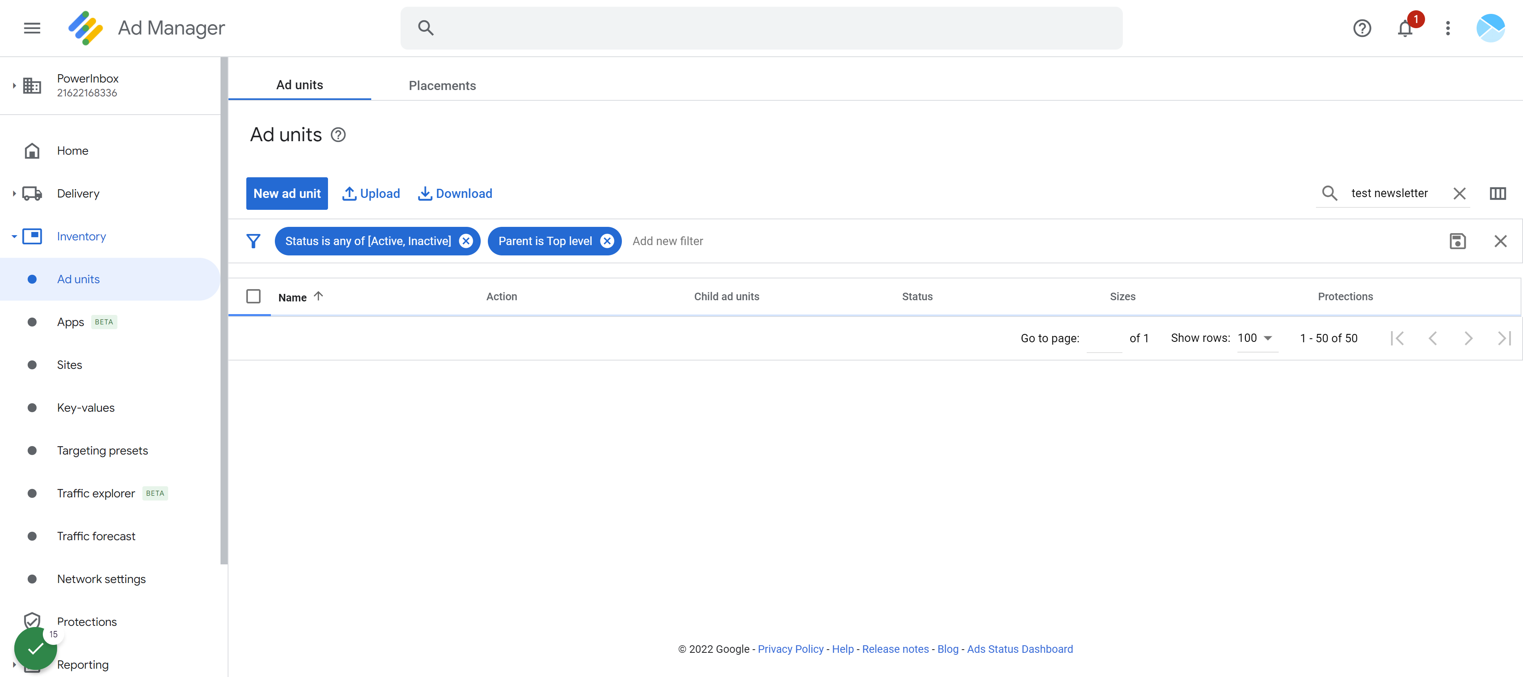1523x677 pixels.
Task: Open the account avatar
Action: point(1490,28)
